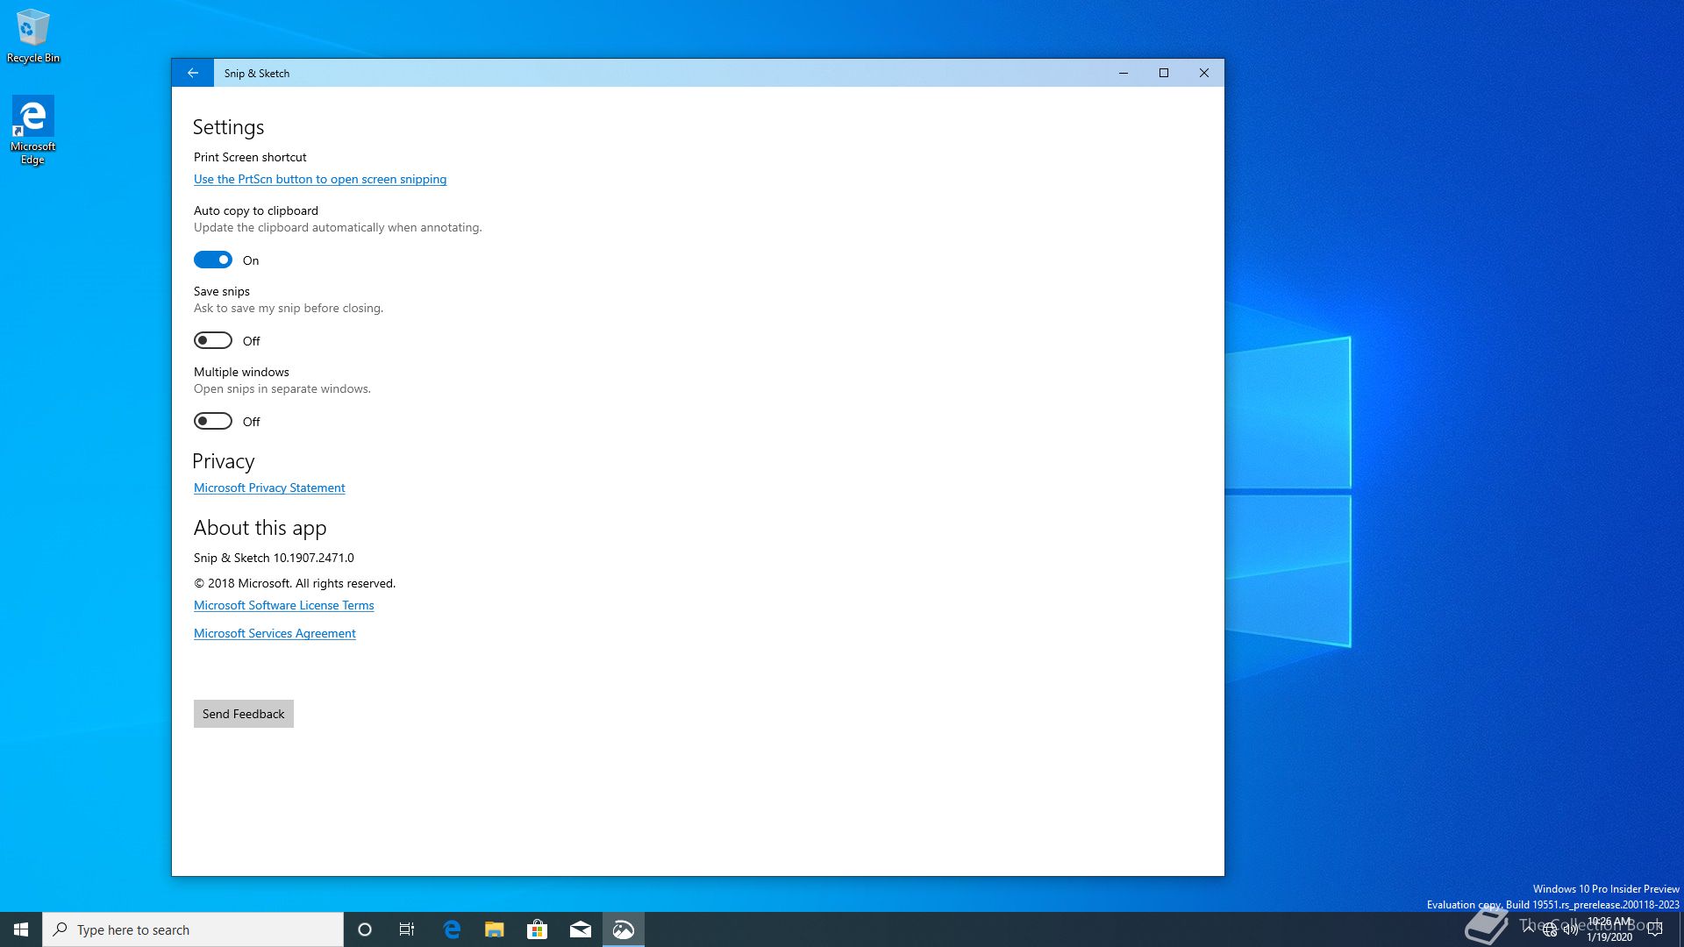Click the '© 2018 Microsoft' copyright text
Screen dimensions: 1684x947
(x=242, y=583)
